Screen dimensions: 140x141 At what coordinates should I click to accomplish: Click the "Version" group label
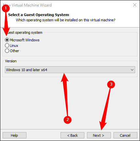click(x=11, y=61)
